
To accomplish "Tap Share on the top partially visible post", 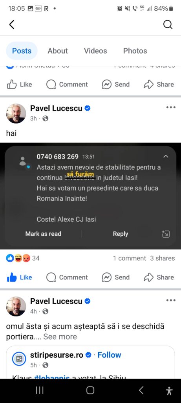I will coord(159,84).
